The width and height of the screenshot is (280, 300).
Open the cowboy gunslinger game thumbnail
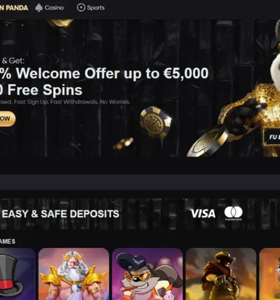[x=221, y=274]
